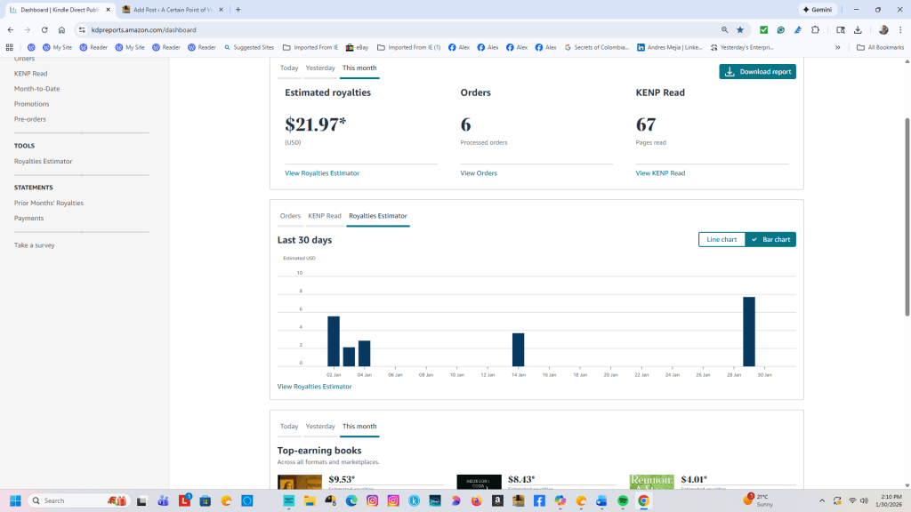Show hidden bookmarks with the chevron
Screen dimensions: 911x512
point(837,47)
